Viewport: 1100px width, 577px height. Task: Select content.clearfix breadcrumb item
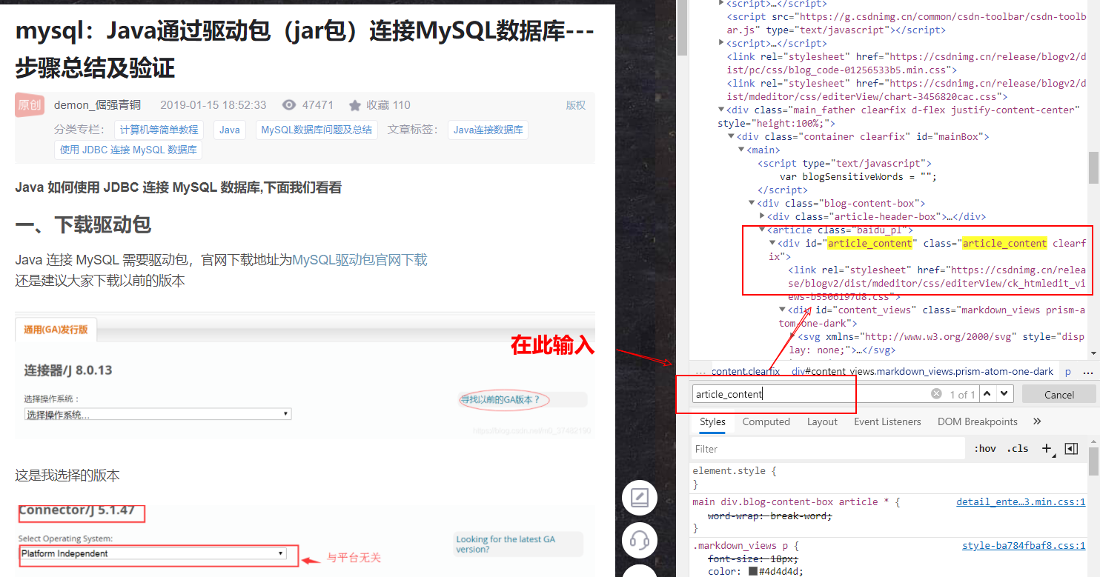[x=745, y=372]
